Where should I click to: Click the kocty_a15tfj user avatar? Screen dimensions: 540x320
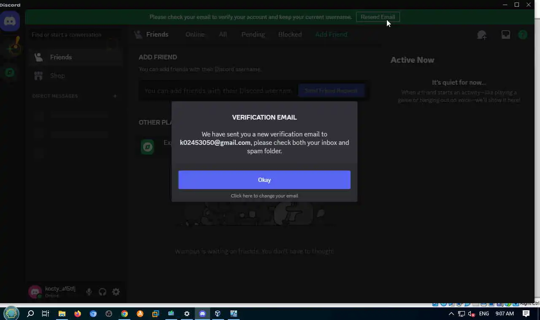point(35,292)
